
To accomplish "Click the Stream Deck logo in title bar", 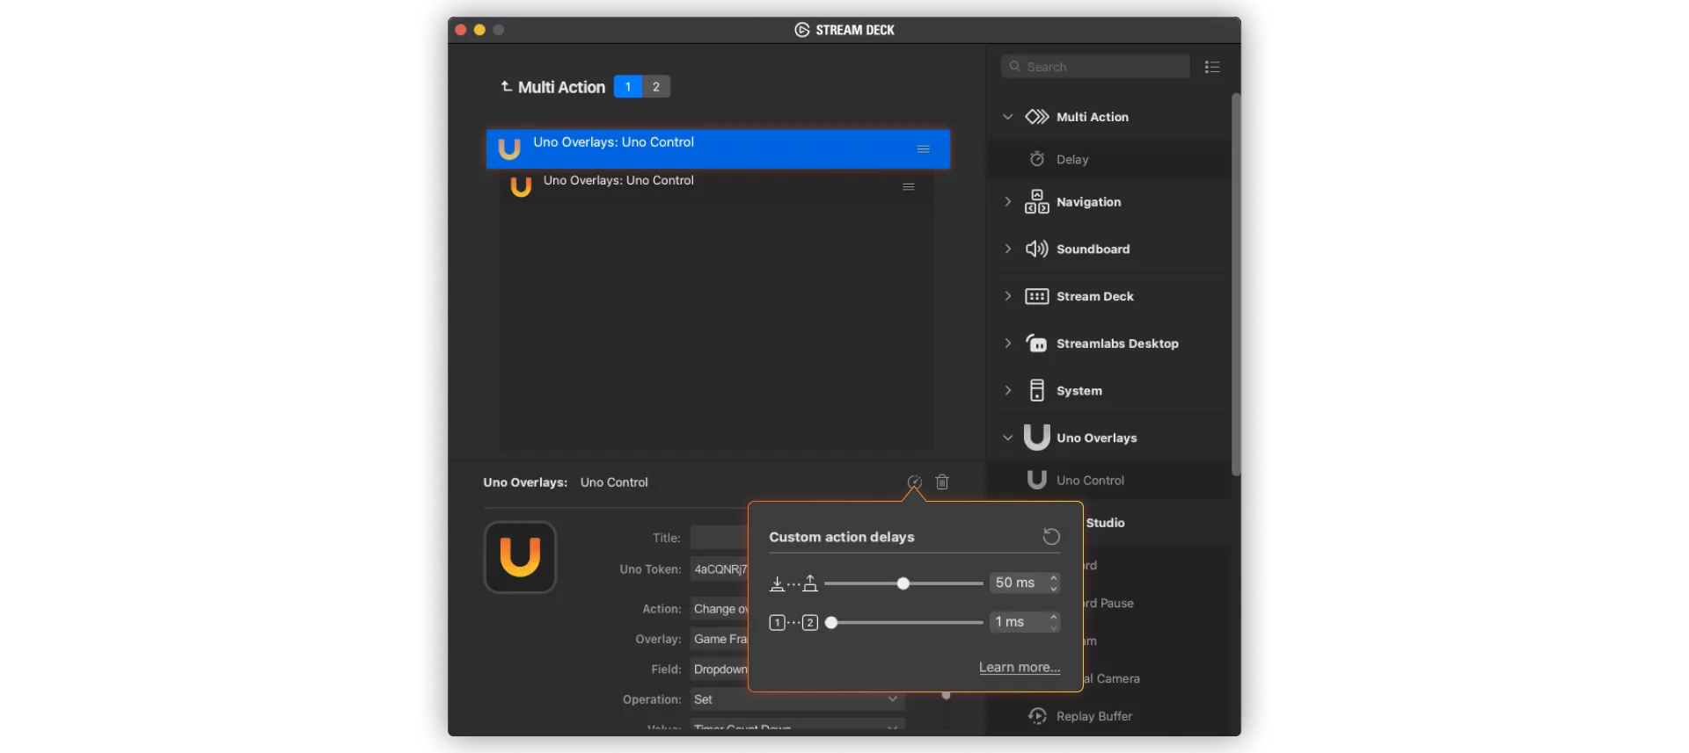I will pos(802,30).
